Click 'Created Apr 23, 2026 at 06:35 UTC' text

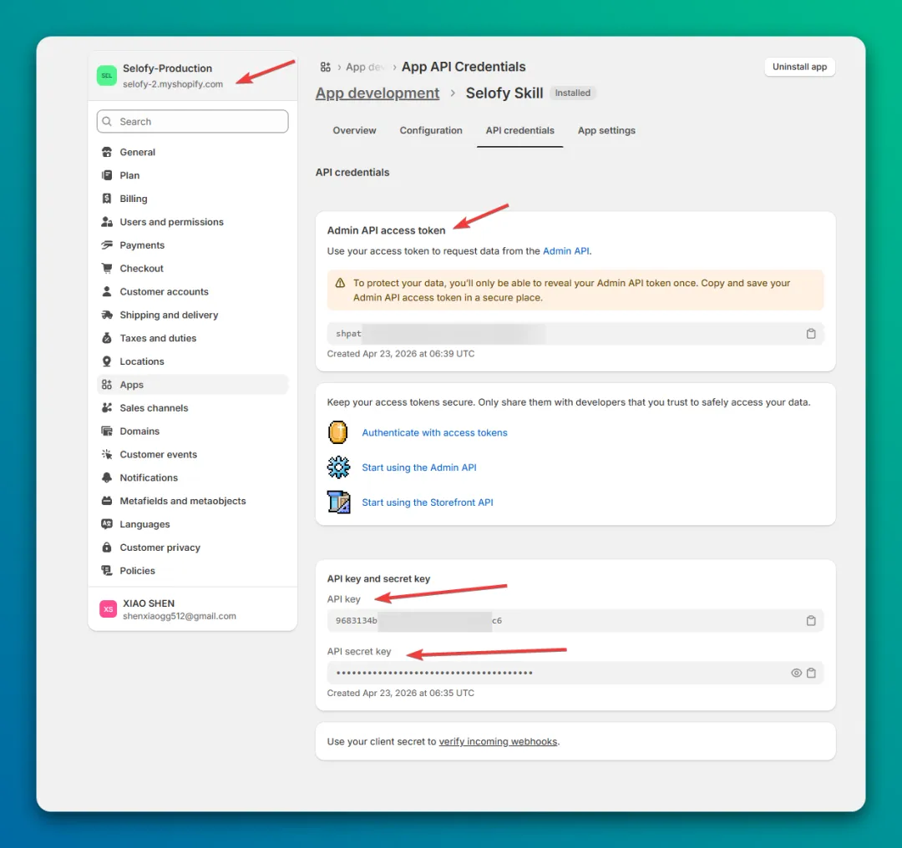pos(401,693)
